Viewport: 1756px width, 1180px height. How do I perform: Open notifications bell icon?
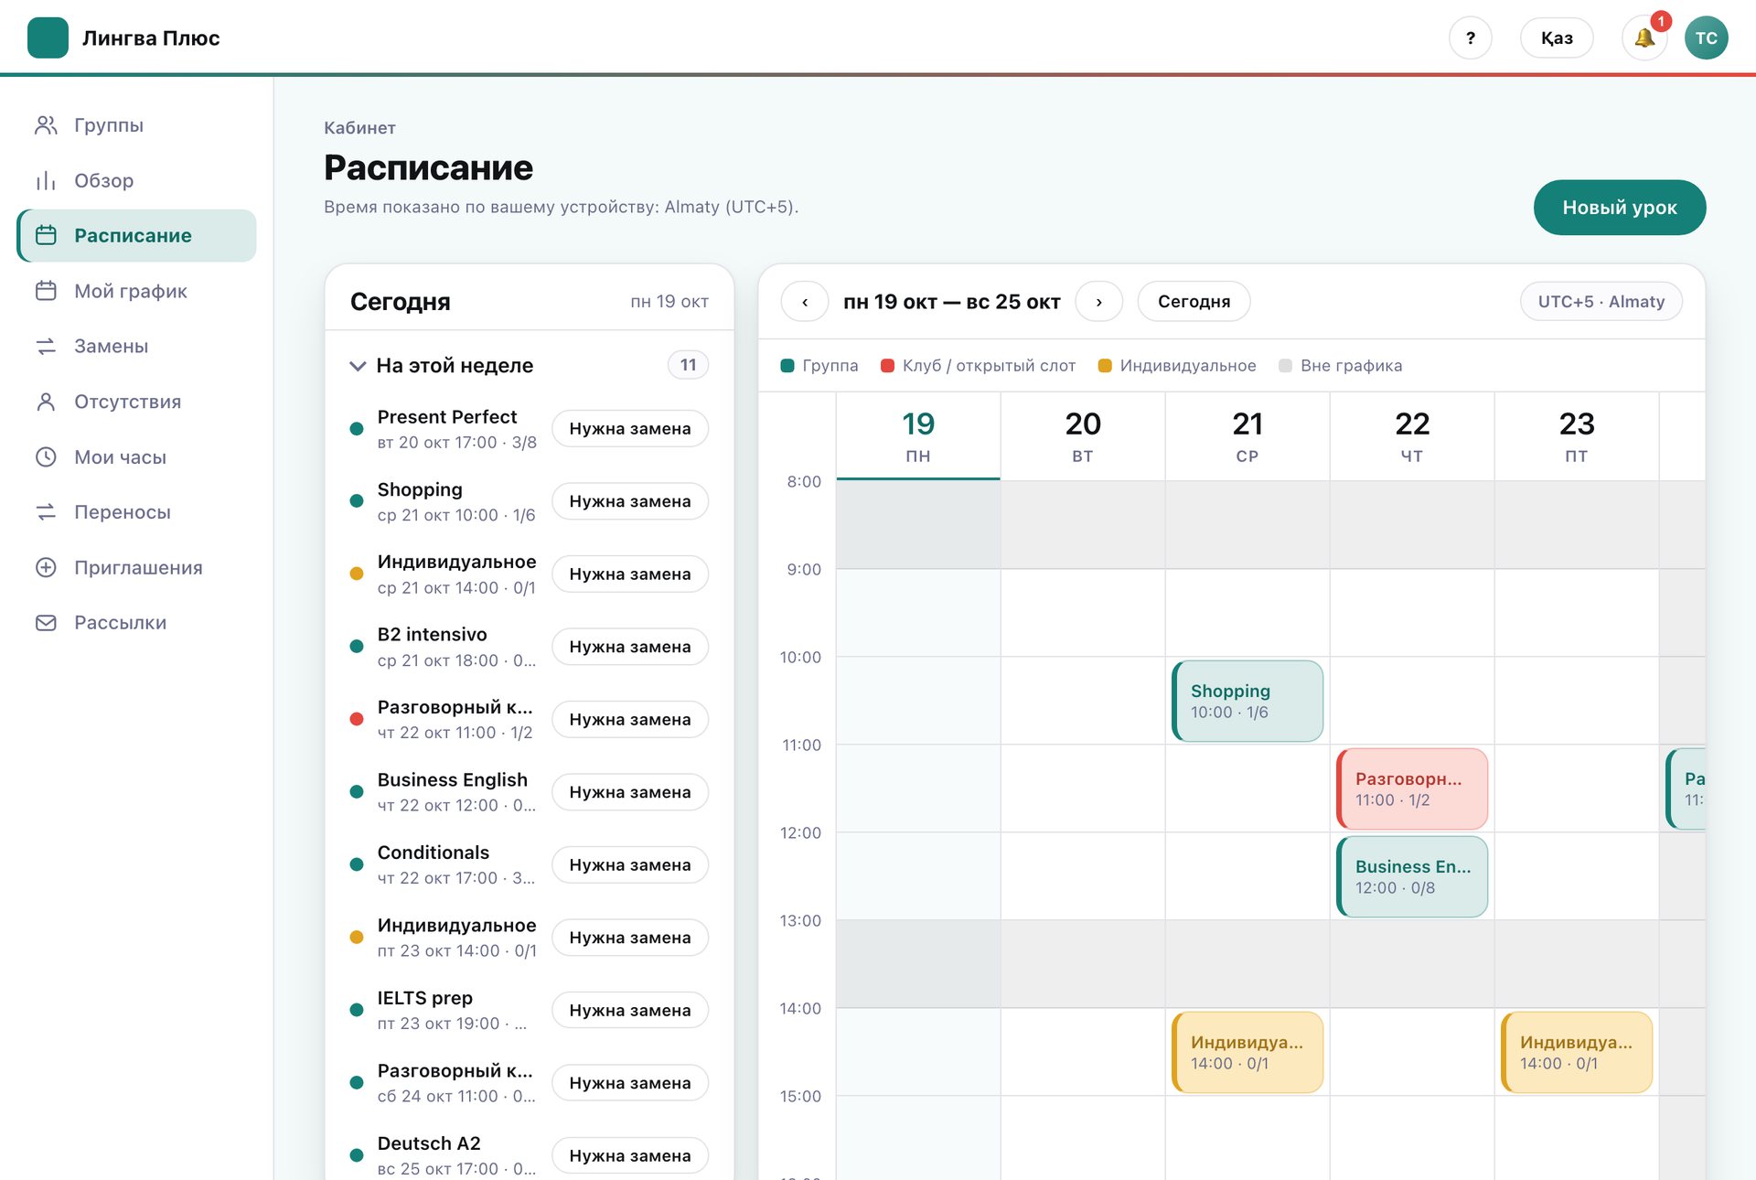1644,38
